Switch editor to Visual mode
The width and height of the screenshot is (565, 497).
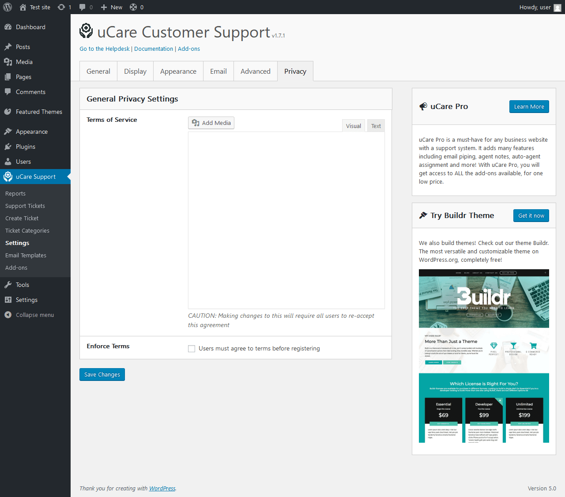pyautogui.click(x=354, y=126)
